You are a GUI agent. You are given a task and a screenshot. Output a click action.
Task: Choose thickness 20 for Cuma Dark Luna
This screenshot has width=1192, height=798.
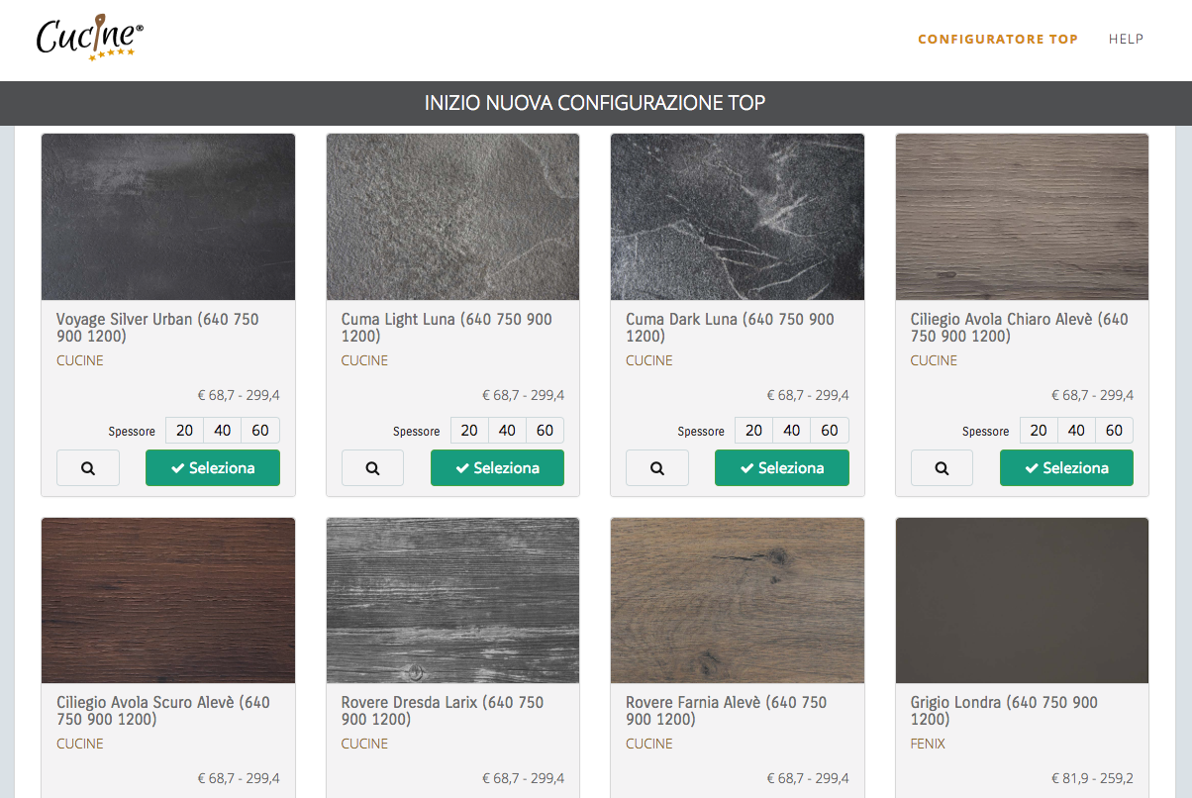754,431
